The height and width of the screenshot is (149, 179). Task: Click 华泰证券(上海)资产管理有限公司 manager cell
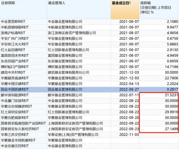point(79,135)
